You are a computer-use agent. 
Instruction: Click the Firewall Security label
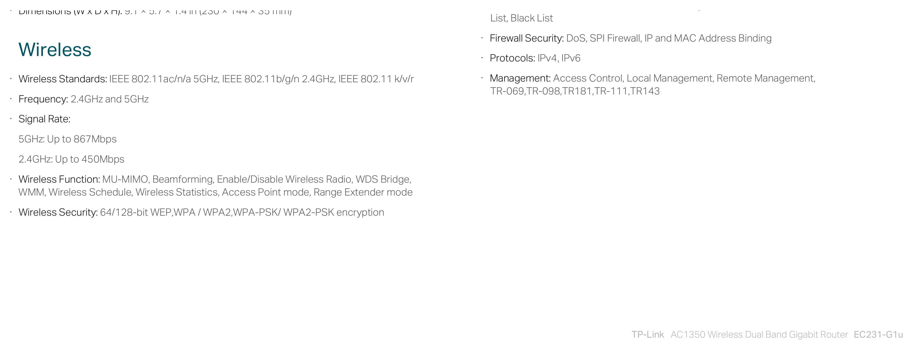coord(527,38)
